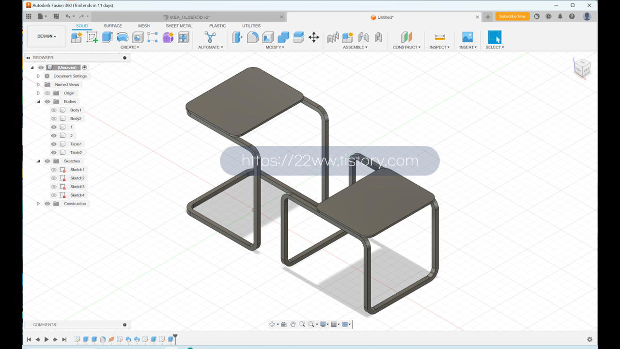Collapse the Sketches folder

pos(38,161)
